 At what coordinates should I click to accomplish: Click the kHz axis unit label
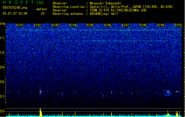(3, 24)
